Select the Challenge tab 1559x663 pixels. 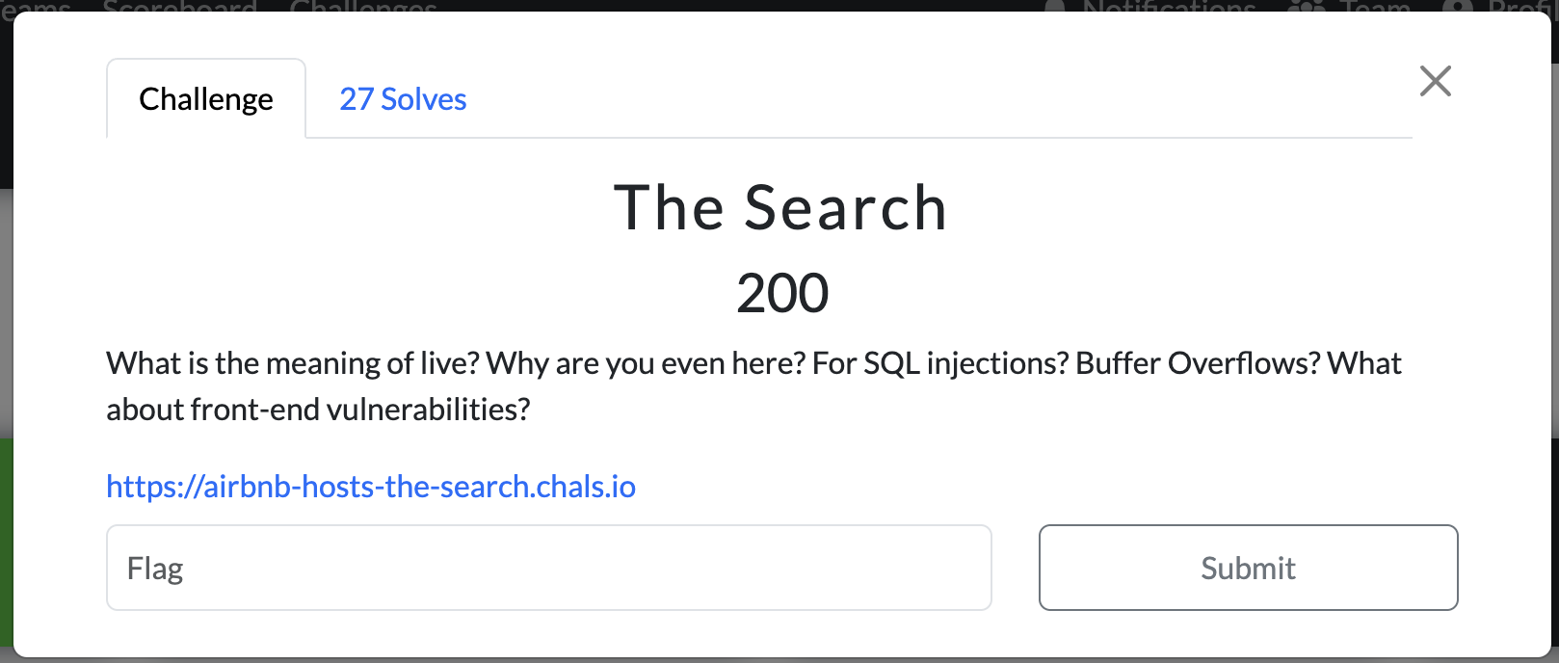tap(206, 99)
